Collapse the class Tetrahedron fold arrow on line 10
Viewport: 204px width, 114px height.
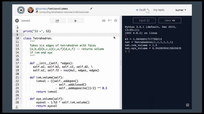pos(20,38)
